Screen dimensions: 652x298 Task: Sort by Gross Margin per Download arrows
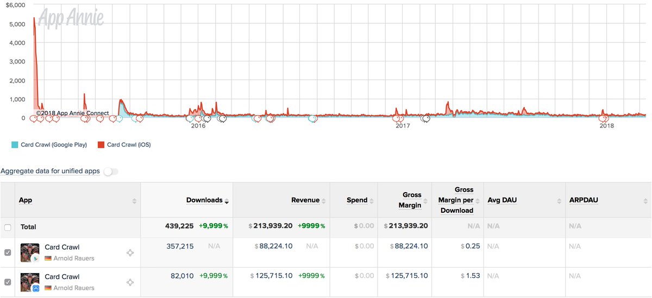point(478,201)
